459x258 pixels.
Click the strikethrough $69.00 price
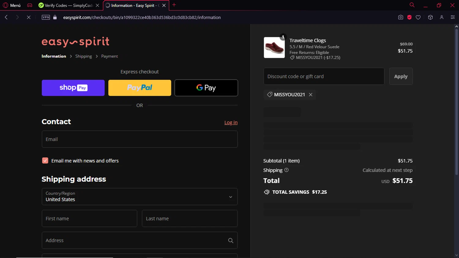406,44
